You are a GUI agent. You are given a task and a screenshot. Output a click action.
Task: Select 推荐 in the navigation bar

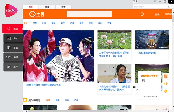pos(35,23)
